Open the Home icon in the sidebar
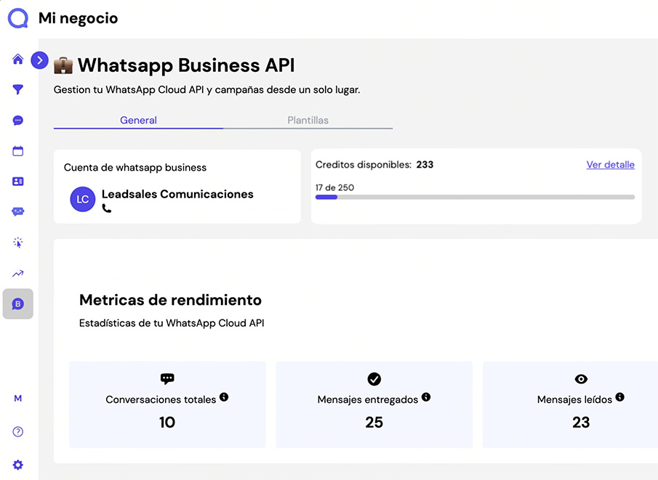The height and width of the screenshot is (480, 658). [x=17, y=60]
